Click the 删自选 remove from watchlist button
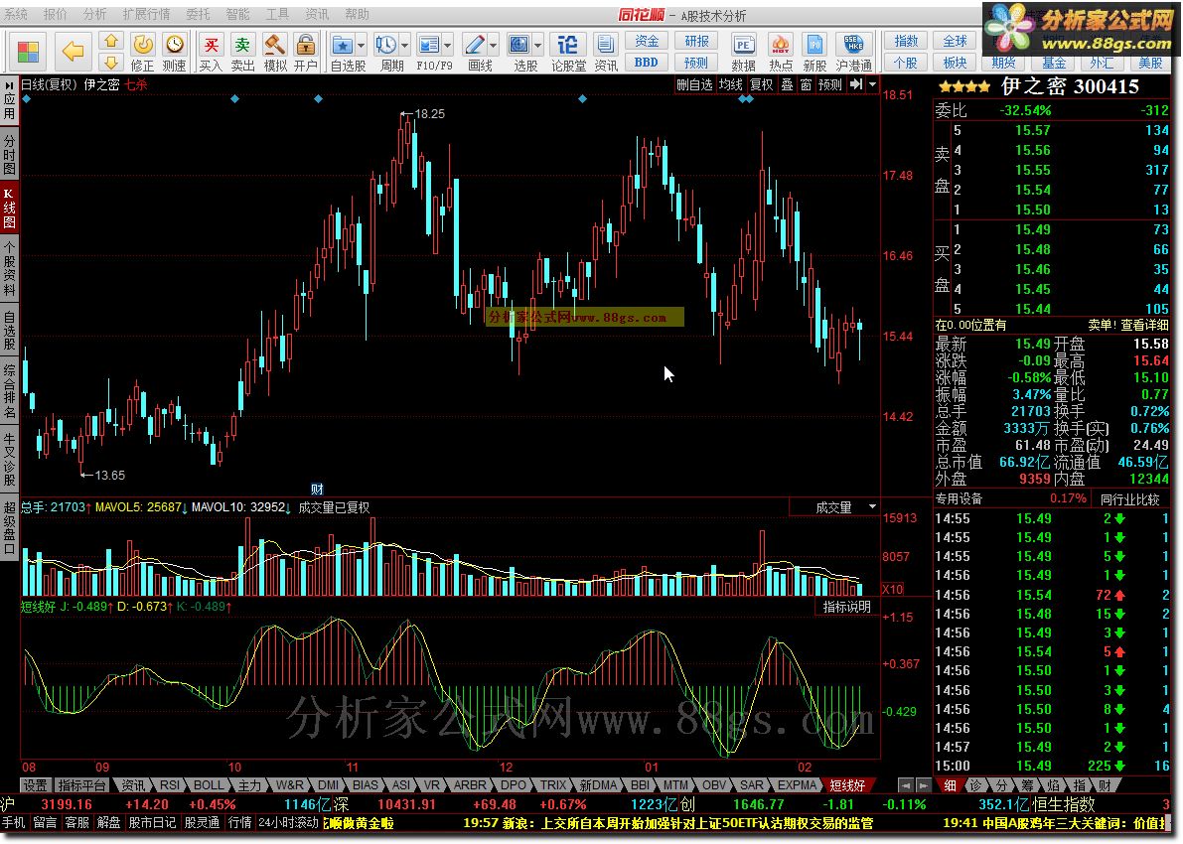The height and width of the screenshot is (844, 1183). [695, 84]
